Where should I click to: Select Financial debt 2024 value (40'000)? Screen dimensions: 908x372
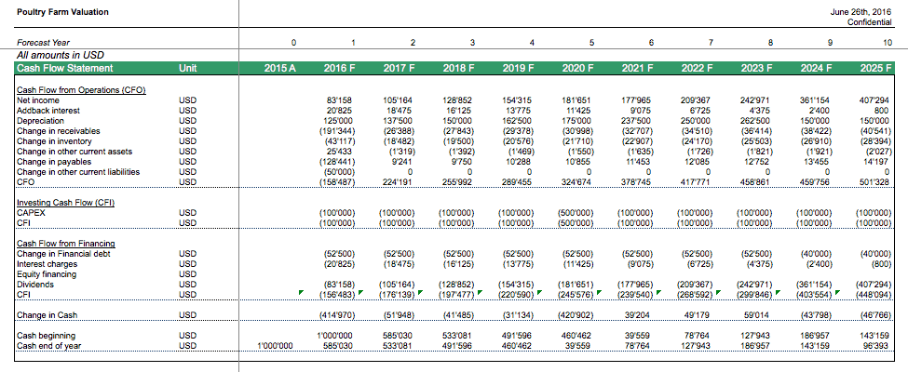815,253
